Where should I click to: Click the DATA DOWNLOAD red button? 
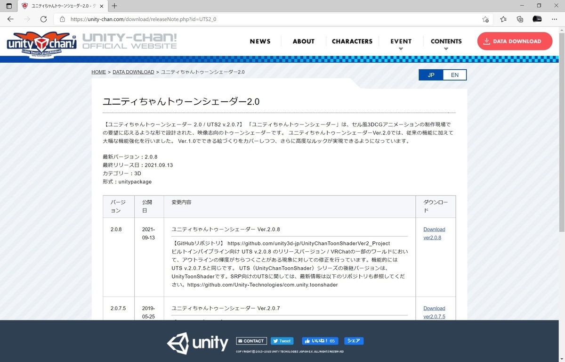(x=515, y=41)
